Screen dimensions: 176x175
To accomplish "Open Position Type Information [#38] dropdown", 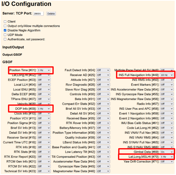I will [x=103, y=133].
